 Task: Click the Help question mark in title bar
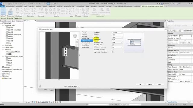click(x=178, y=4)
